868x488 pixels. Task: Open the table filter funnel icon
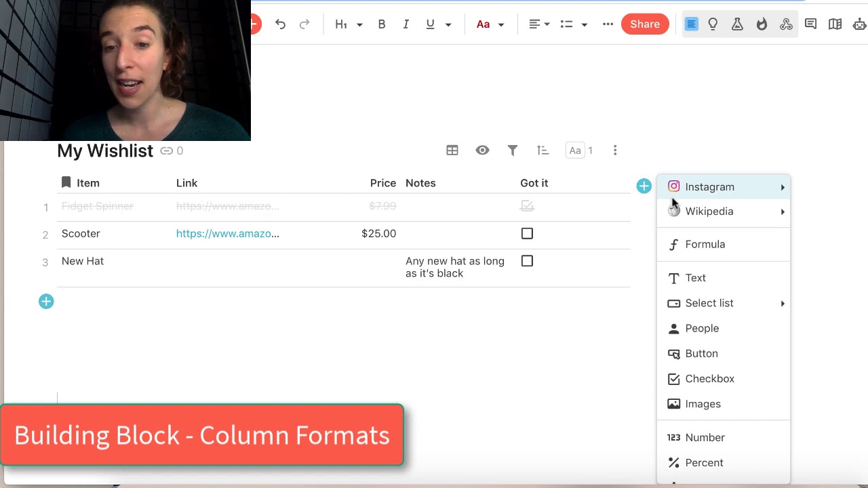513,150
